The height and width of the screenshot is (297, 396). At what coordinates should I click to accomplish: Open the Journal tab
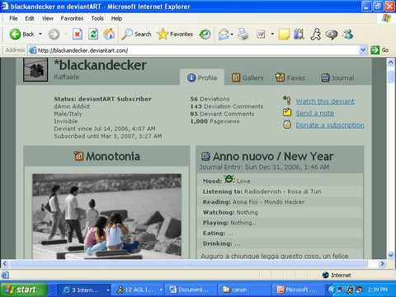pyautogui.click(x=337, y=78)
